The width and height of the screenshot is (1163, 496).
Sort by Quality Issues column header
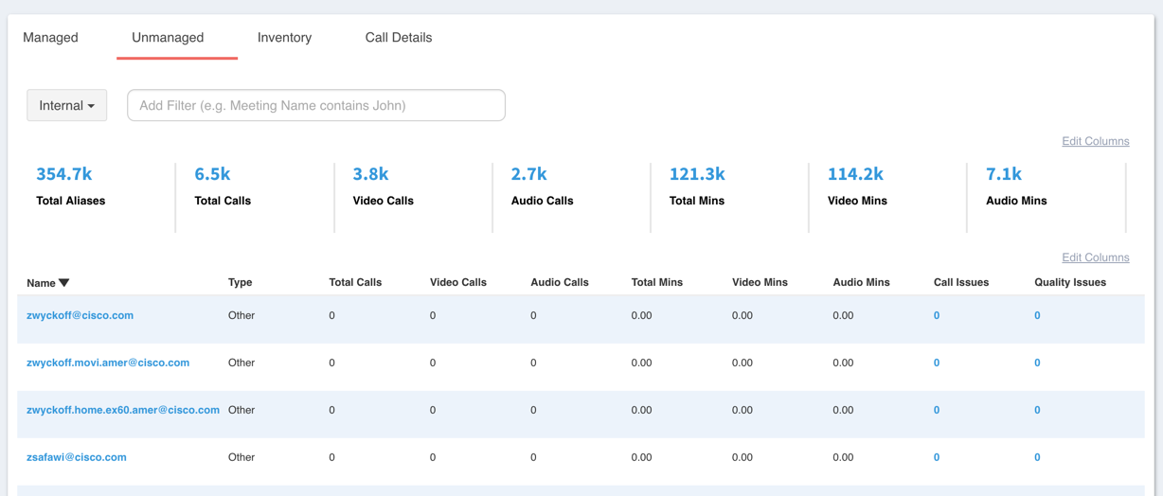coord(1070,282)
